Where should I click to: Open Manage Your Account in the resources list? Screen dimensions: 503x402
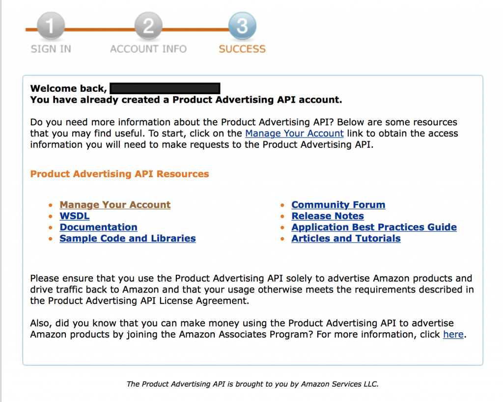click(x=115, y=205)
